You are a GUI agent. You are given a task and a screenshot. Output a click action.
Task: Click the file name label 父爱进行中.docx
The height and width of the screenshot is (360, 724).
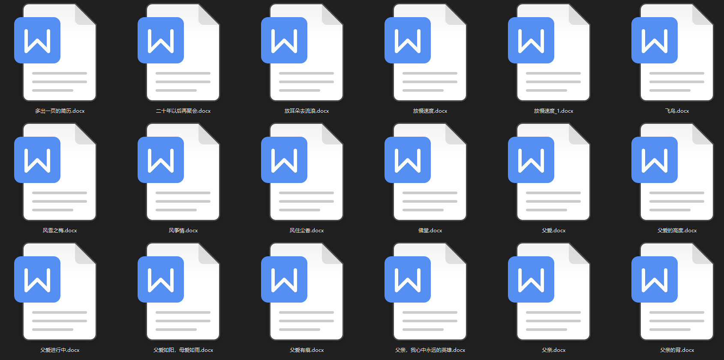[x=60, y=350]
